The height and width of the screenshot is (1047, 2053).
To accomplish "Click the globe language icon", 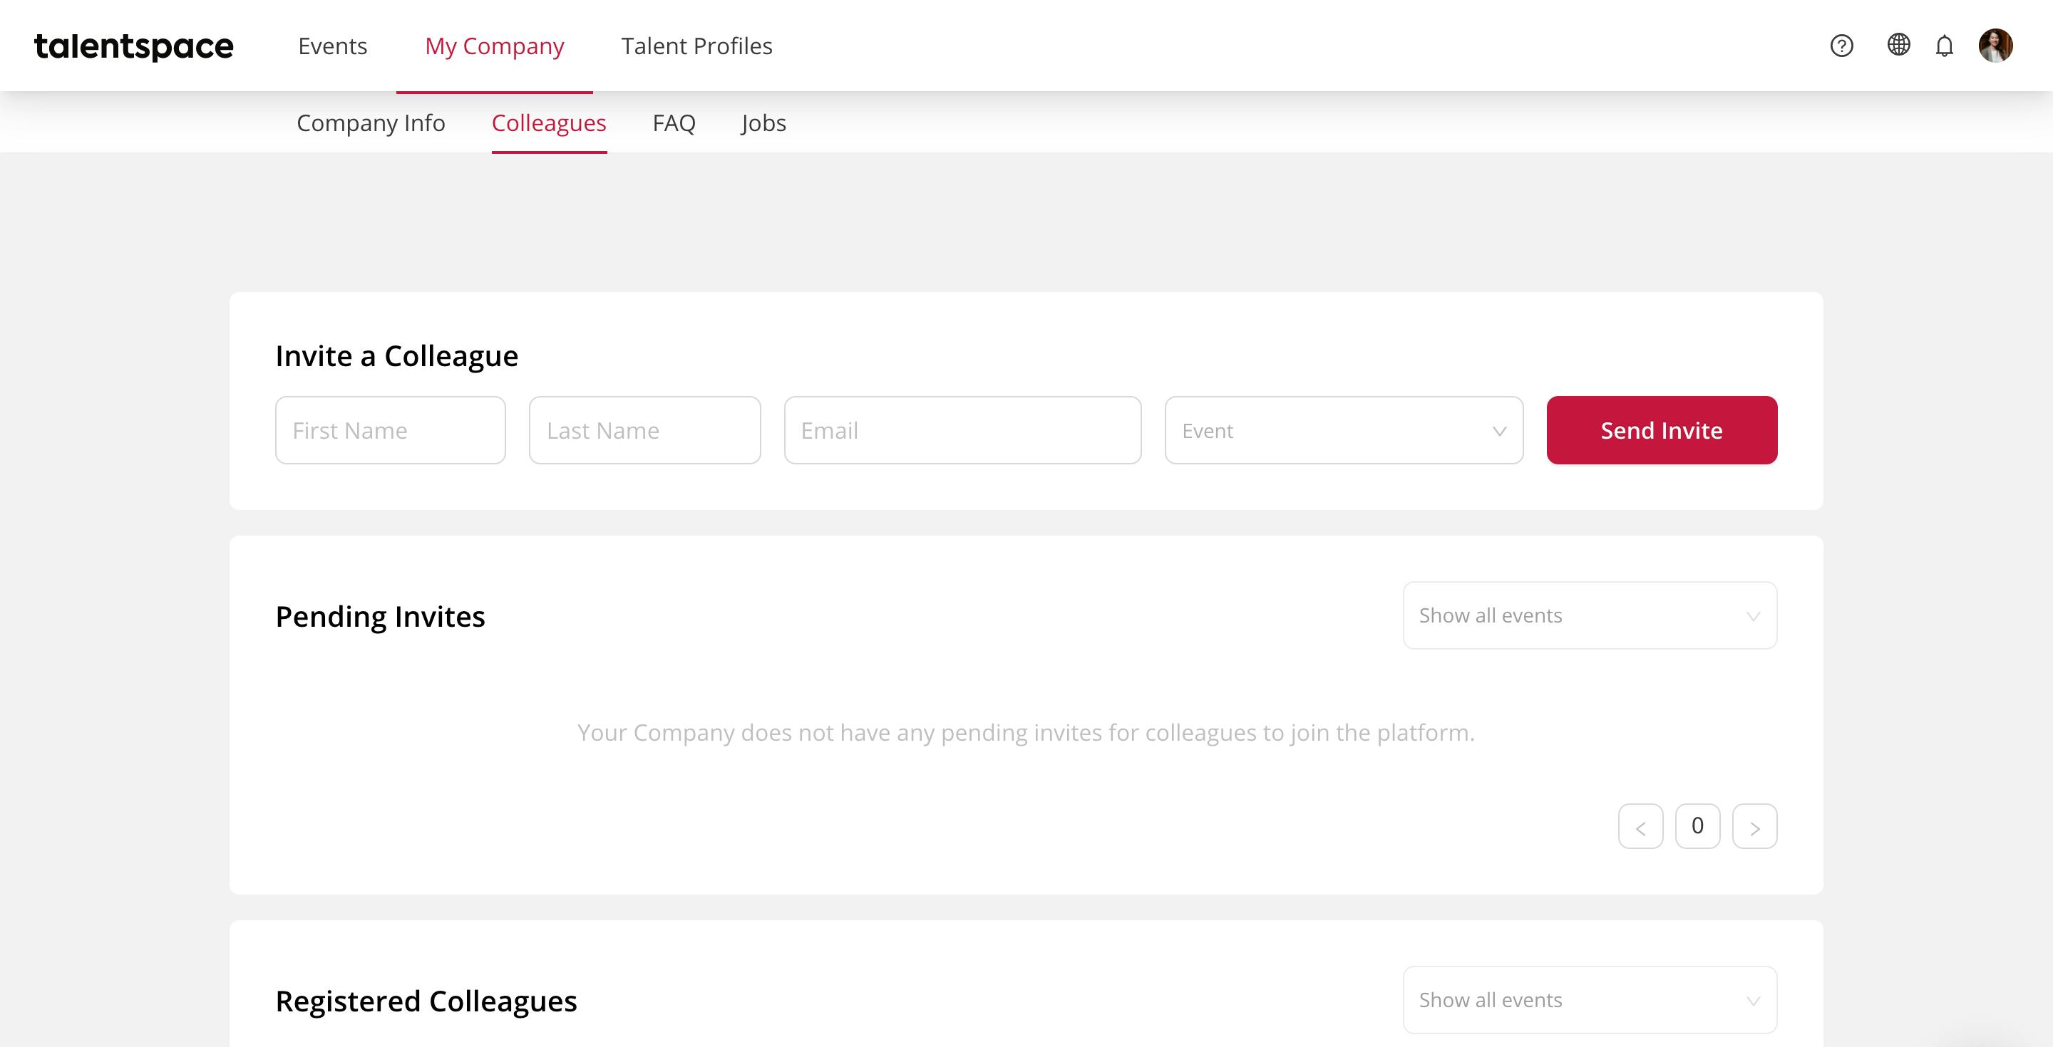I will coord(1898,45).
